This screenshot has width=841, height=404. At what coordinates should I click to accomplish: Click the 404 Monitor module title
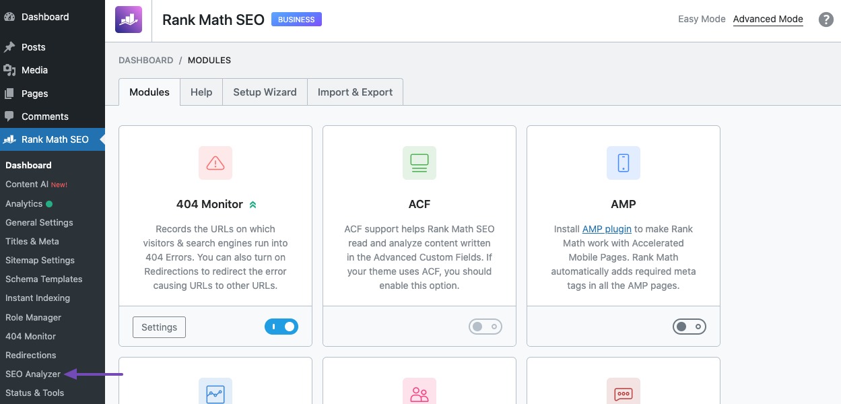coord(209,204)
